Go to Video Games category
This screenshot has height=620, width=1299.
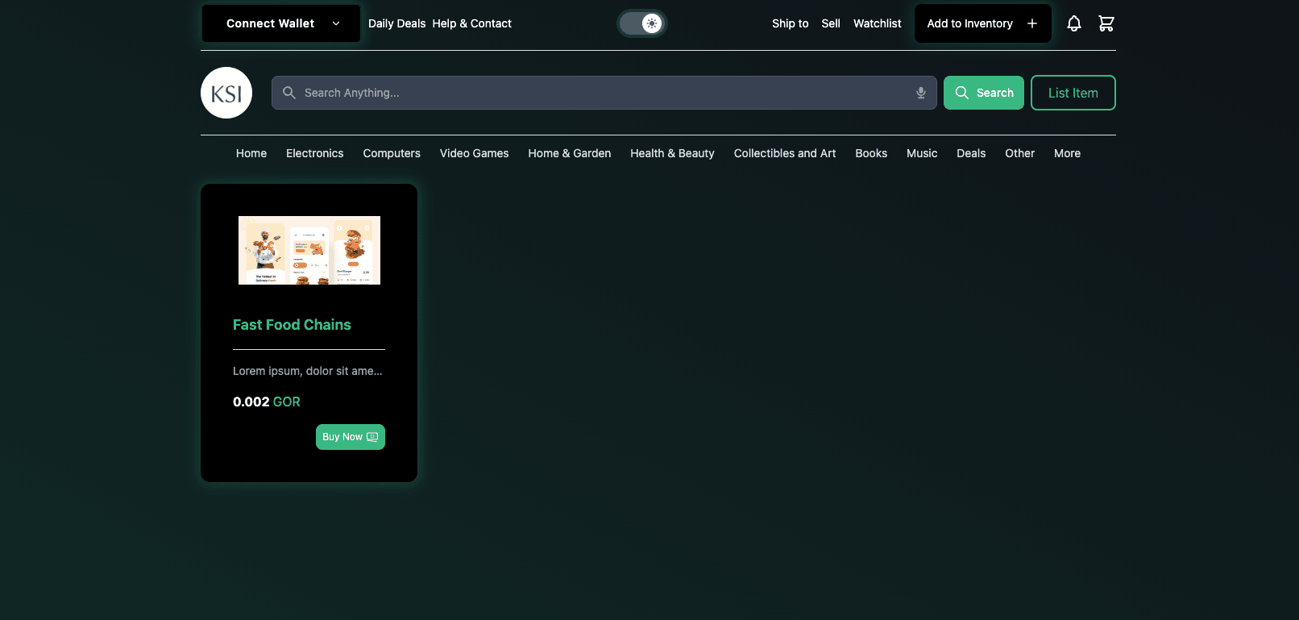[474, 153]
